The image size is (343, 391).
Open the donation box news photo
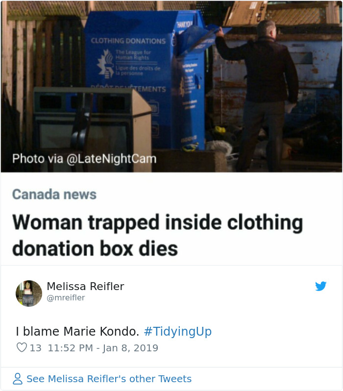tap(171, 87)
